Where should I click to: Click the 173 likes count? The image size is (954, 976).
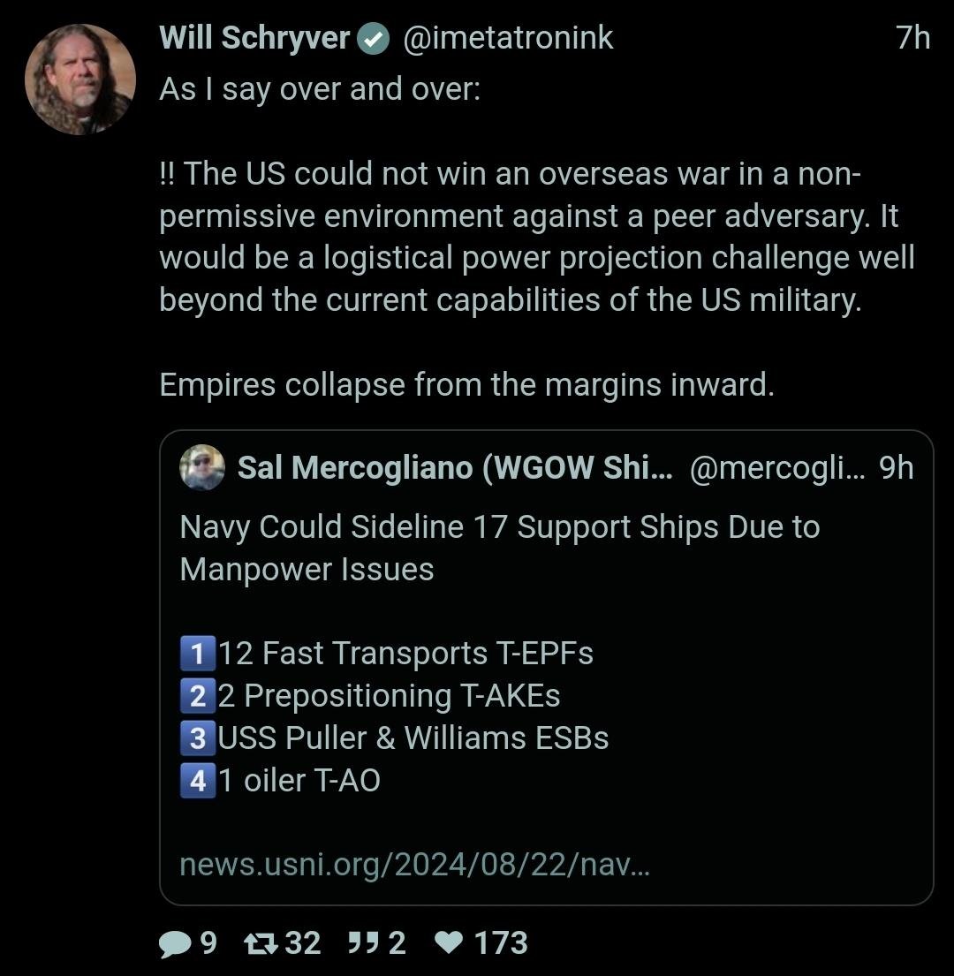point(501,943)
